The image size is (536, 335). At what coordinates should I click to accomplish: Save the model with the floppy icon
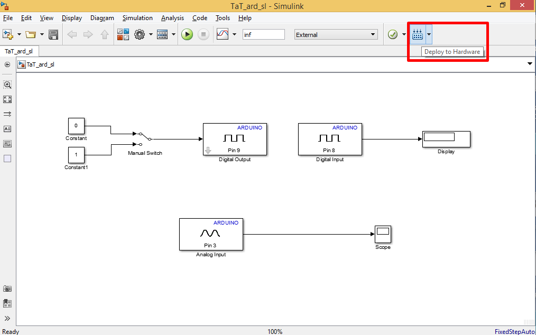click(x=53, y=34)
